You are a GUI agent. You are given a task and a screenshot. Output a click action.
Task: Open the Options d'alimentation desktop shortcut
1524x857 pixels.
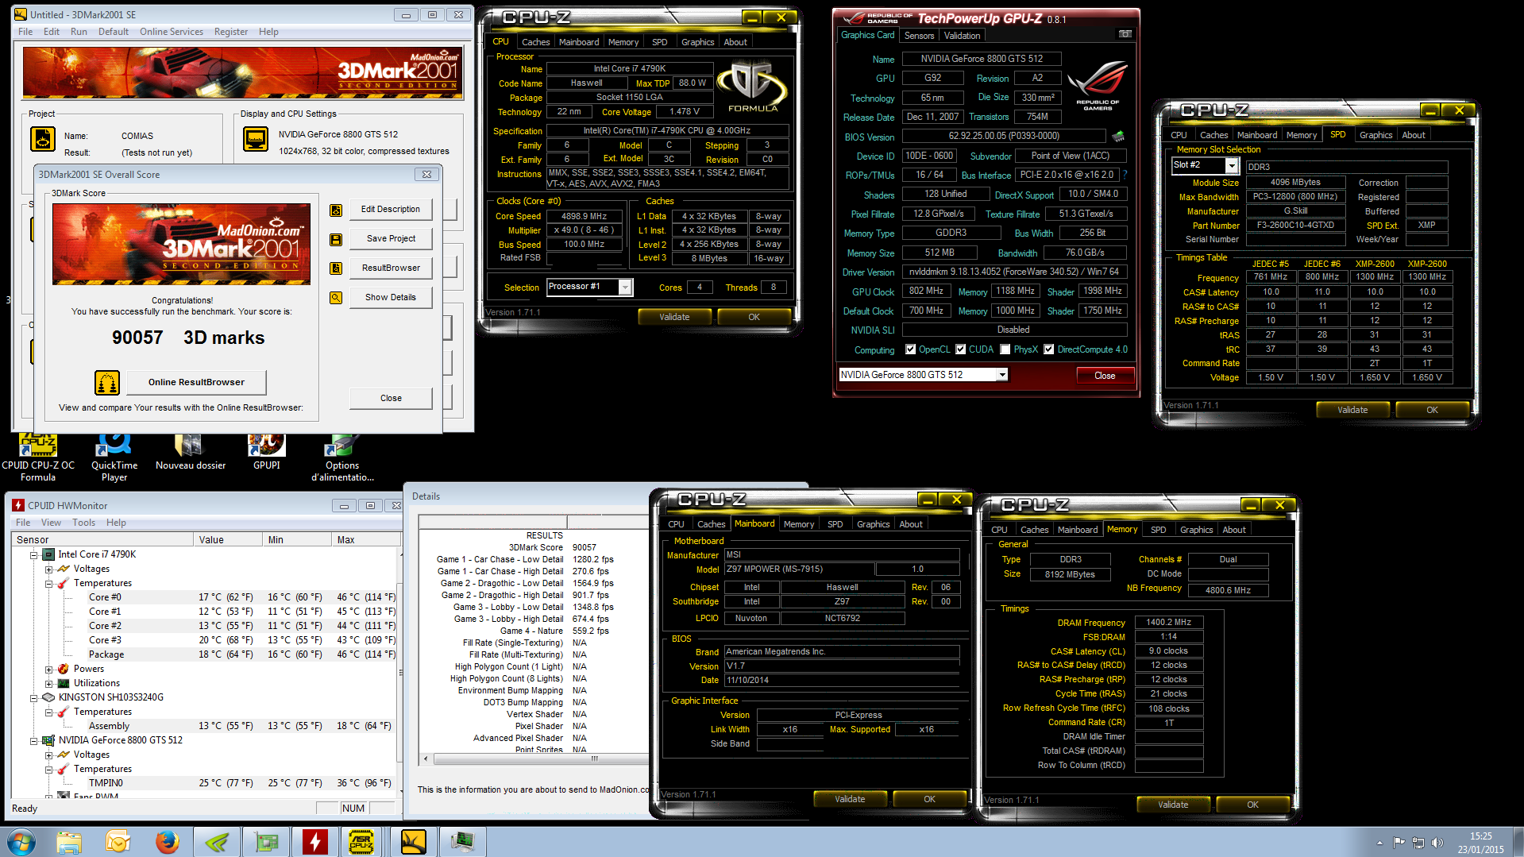click(x=342, y=459)
